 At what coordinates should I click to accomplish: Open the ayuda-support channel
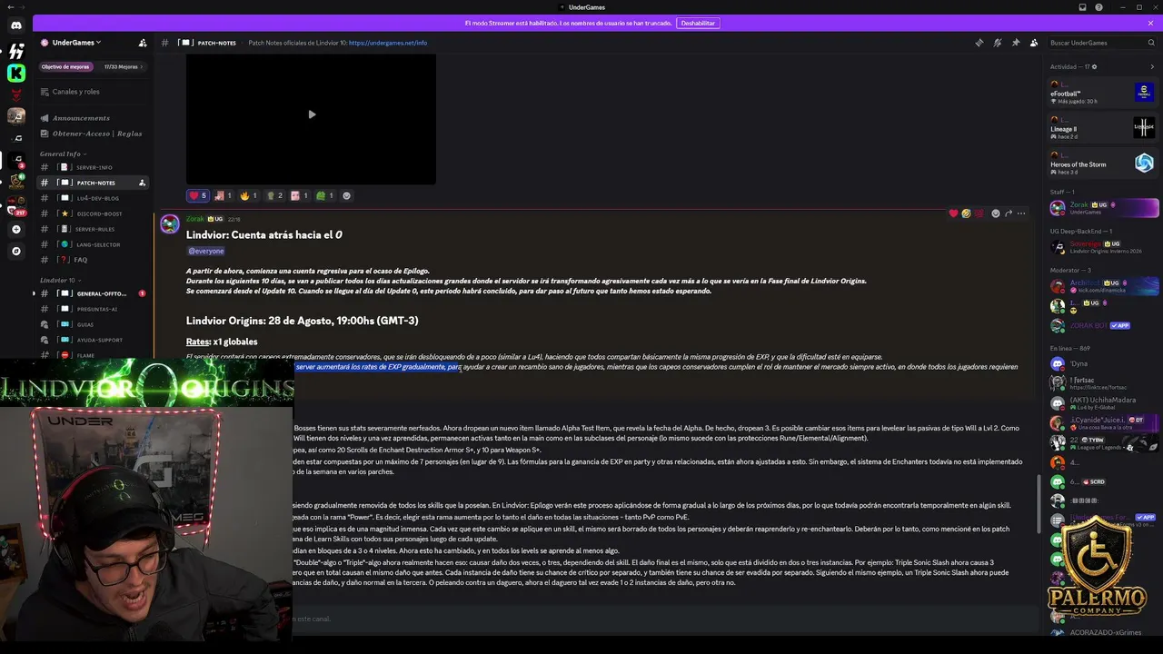pos(94,340)
